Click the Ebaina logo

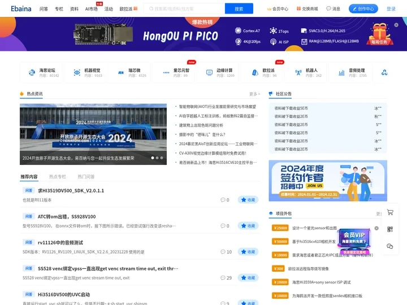[x=21, y=8]
